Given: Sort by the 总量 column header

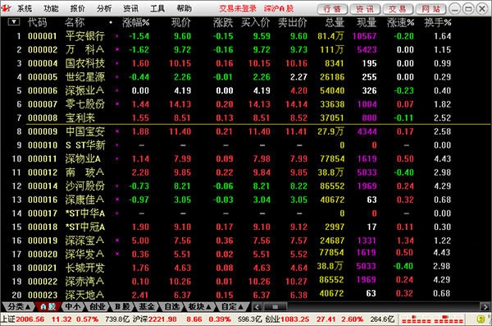Looking at the screenshot, I should pos(335,22).
